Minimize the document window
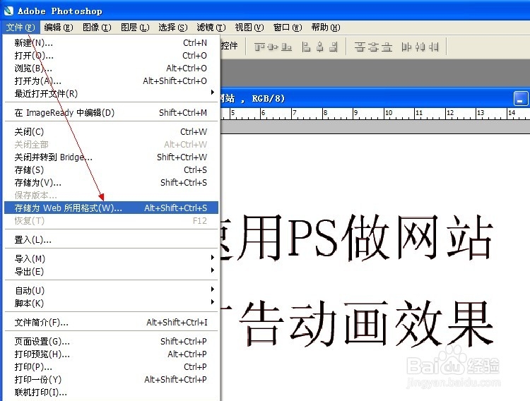 tap(520, 99)
